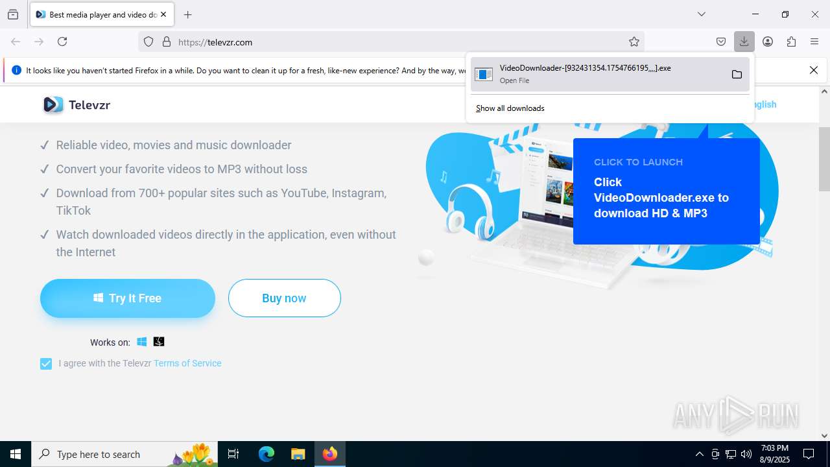The image size is (830, 467).
Task: Click the Televzr logo
Action: (x=77, y=104)
